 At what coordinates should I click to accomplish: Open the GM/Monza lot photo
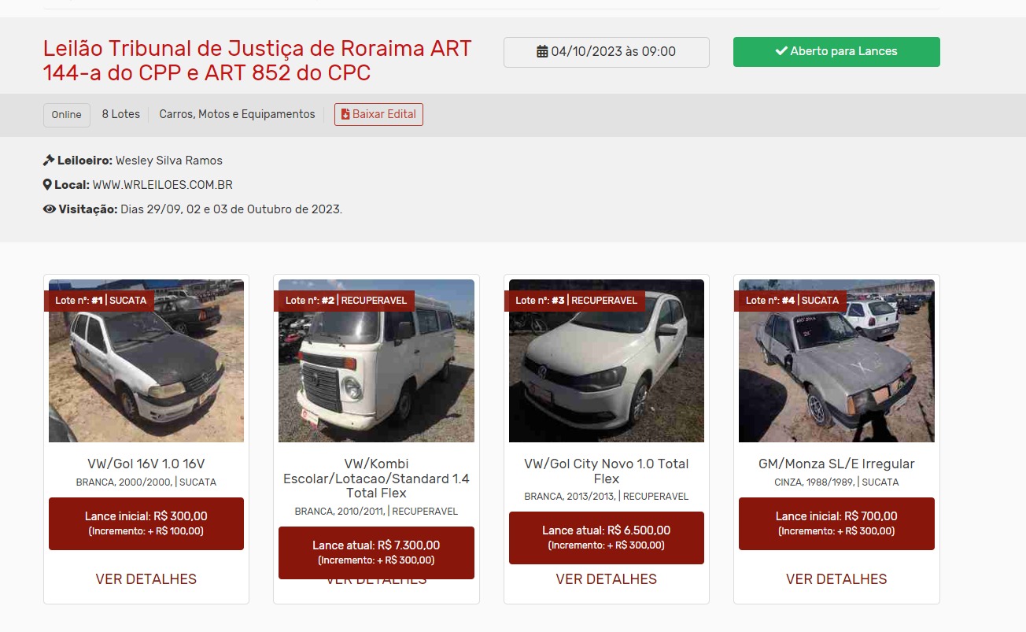[836, 361]
